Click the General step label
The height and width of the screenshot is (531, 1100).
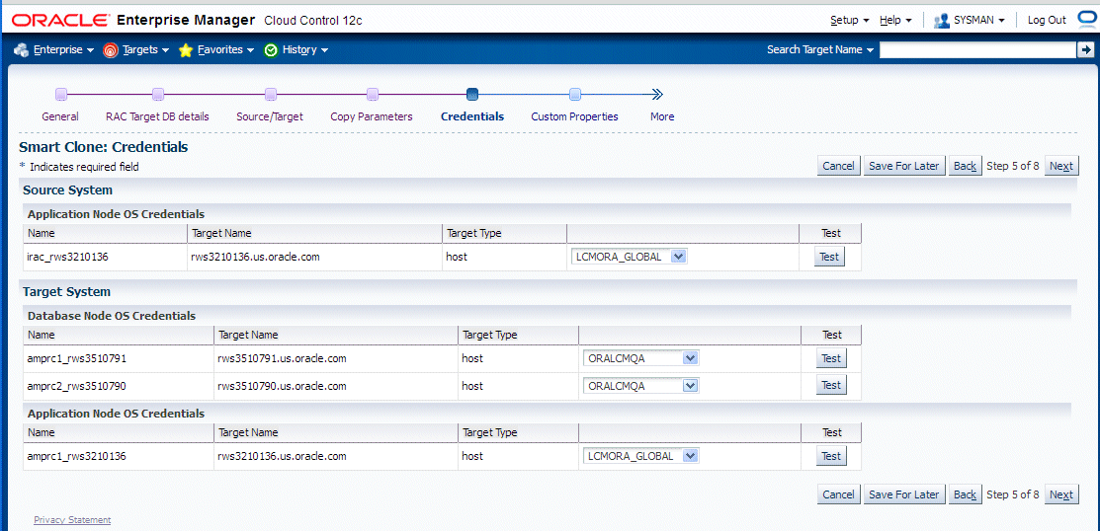(x=60, y=117)
